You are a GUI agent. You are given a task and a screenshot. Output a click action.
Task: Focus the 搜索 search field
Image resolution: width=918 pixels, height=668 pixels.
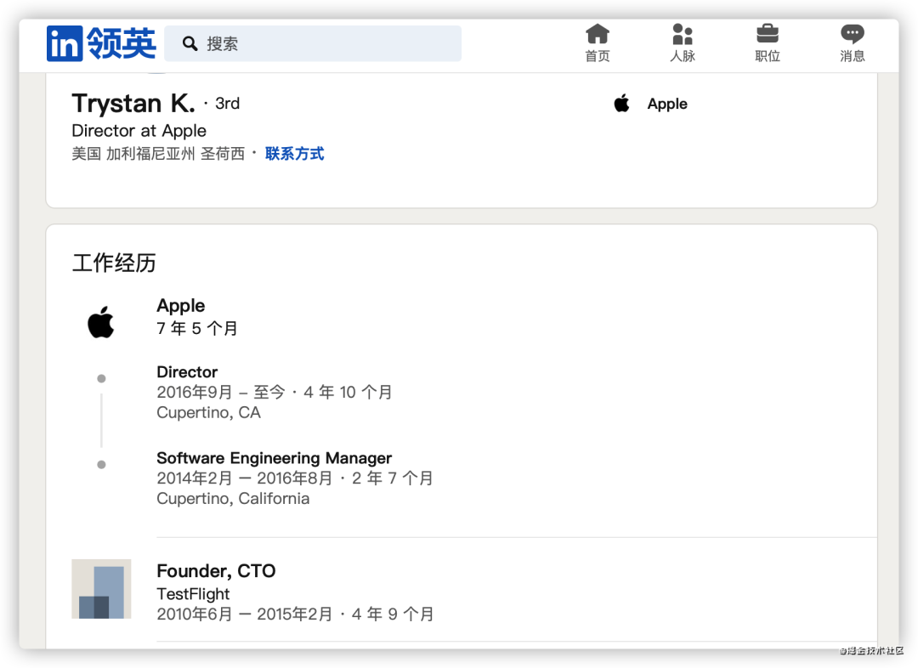(313, 43)
